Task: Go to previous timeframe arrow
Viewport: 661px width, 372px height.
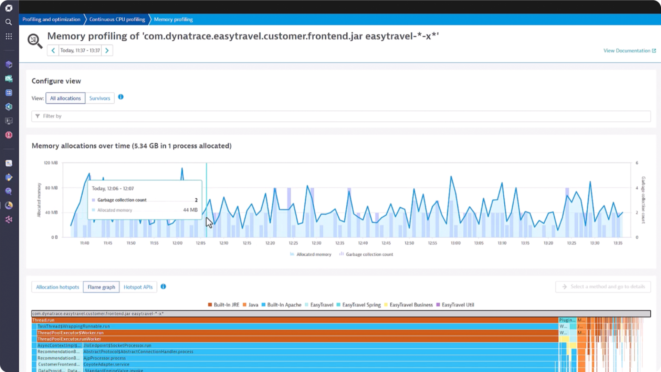Action: (53, 50)
